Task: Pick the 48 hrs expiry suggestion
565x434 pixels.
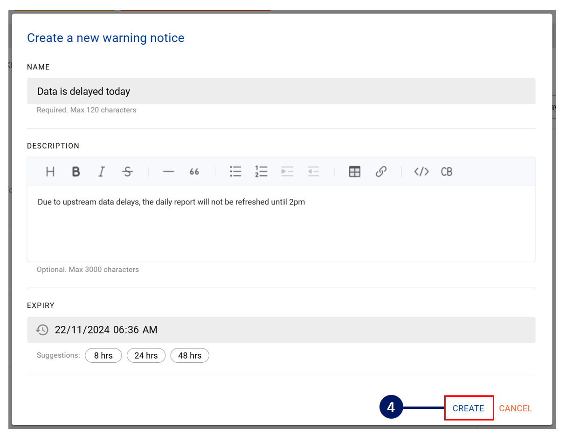Action: coord(190,356)
